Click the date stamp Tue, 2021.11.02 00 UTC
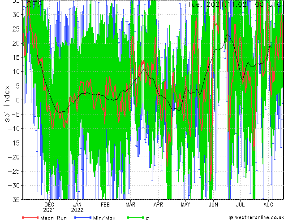The width and height of the screenshot is (284, 220). click(235, 4)
